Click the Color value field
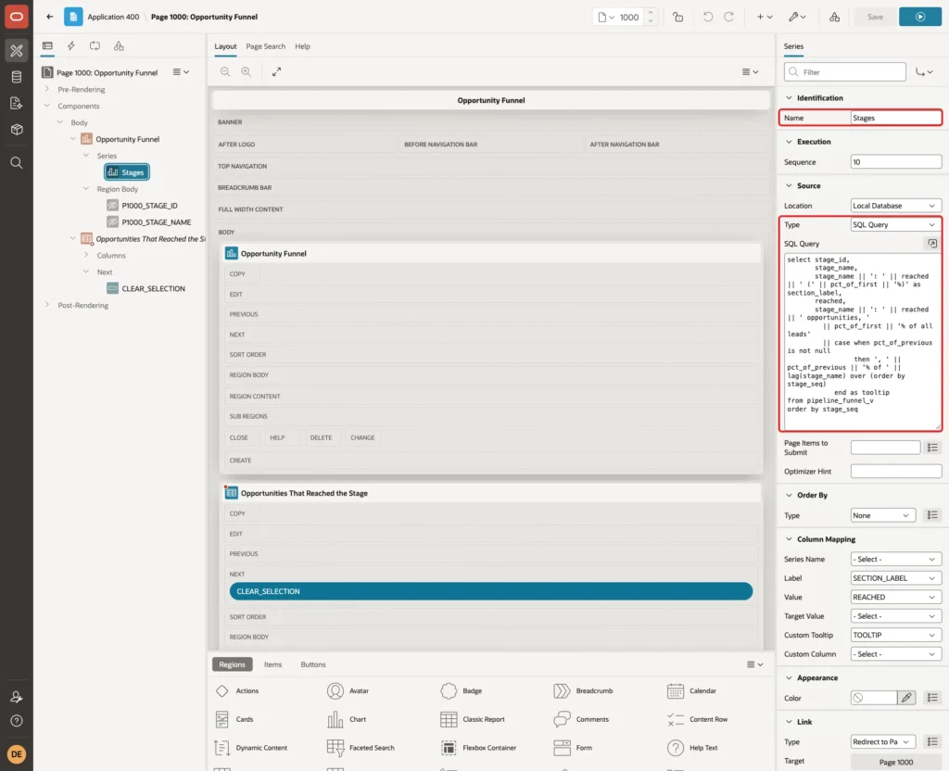The height and width of the screenshot is (771, 949). point(873,698)
